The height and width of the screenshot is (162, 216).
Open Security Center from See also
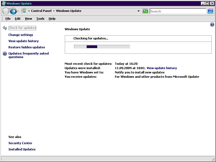pos(20,143)
